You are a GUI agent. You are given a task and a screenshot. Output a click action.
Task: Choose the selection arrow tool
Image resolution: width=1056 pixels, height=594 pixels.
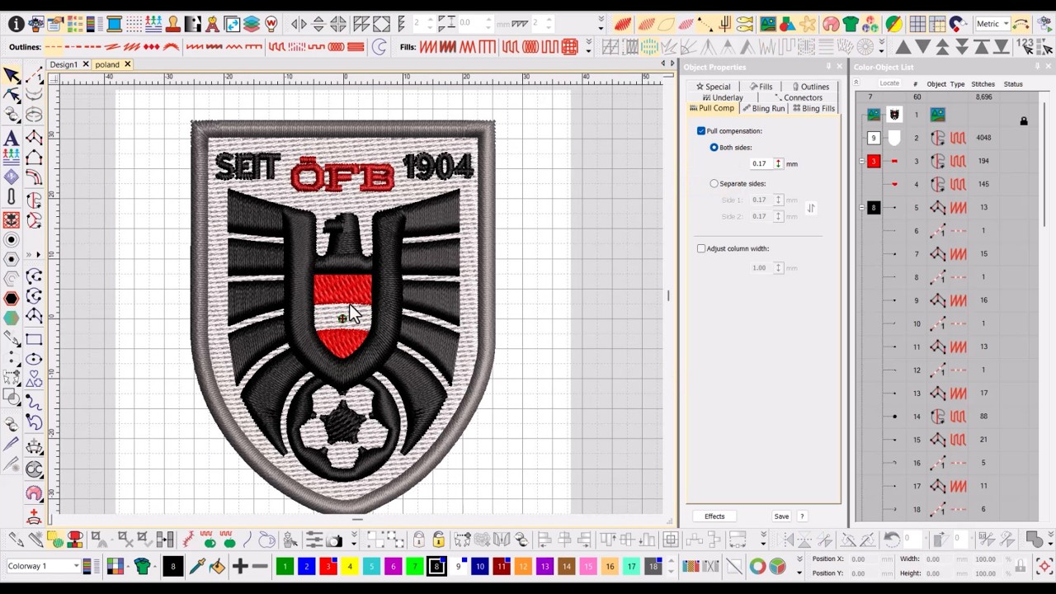(12, 76)
